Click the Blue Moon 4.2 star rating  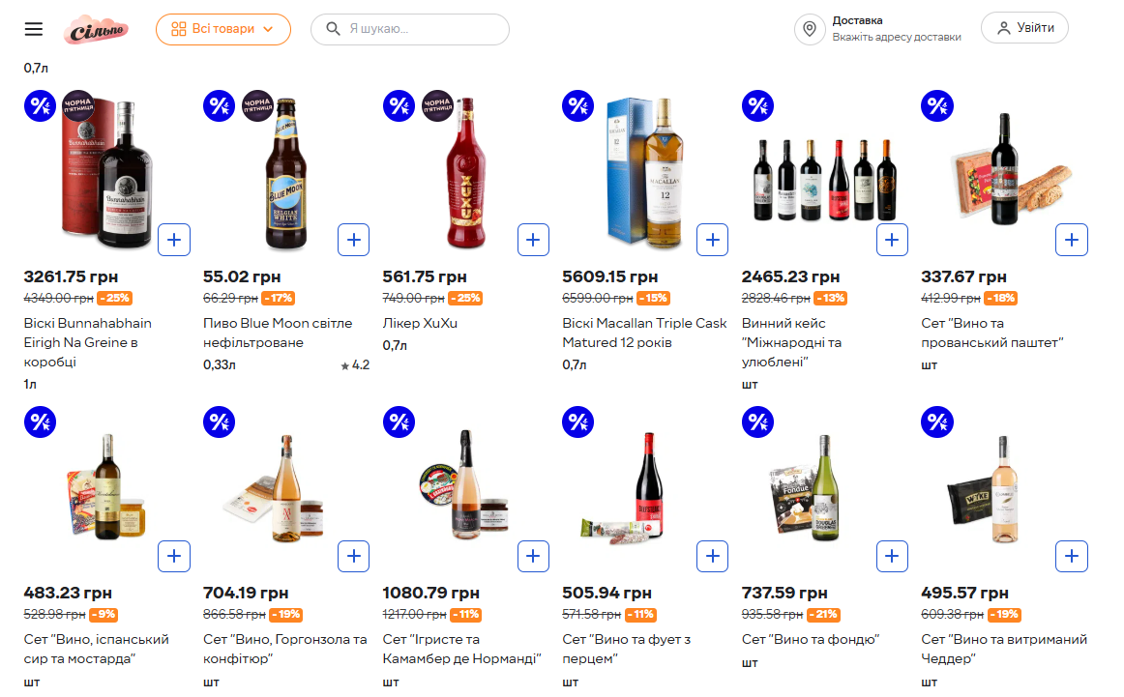point(355,365)
